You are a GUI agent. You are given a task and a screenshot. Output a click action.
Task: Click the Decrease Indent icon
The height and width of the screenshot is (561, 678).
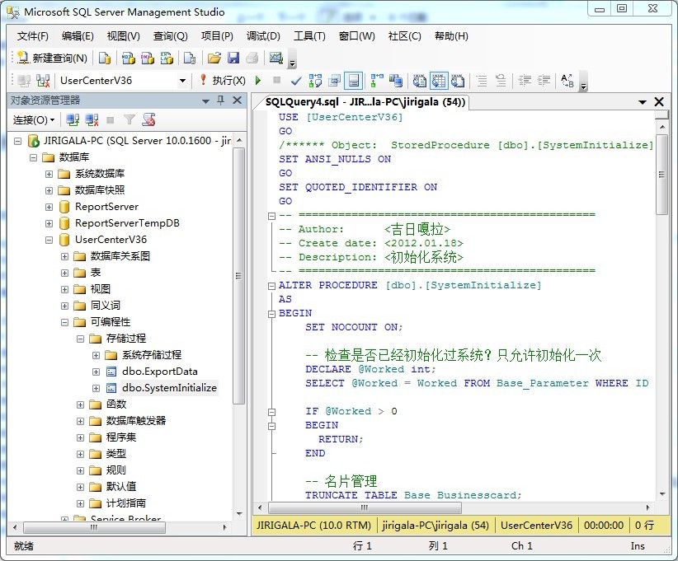pos(525,81)
